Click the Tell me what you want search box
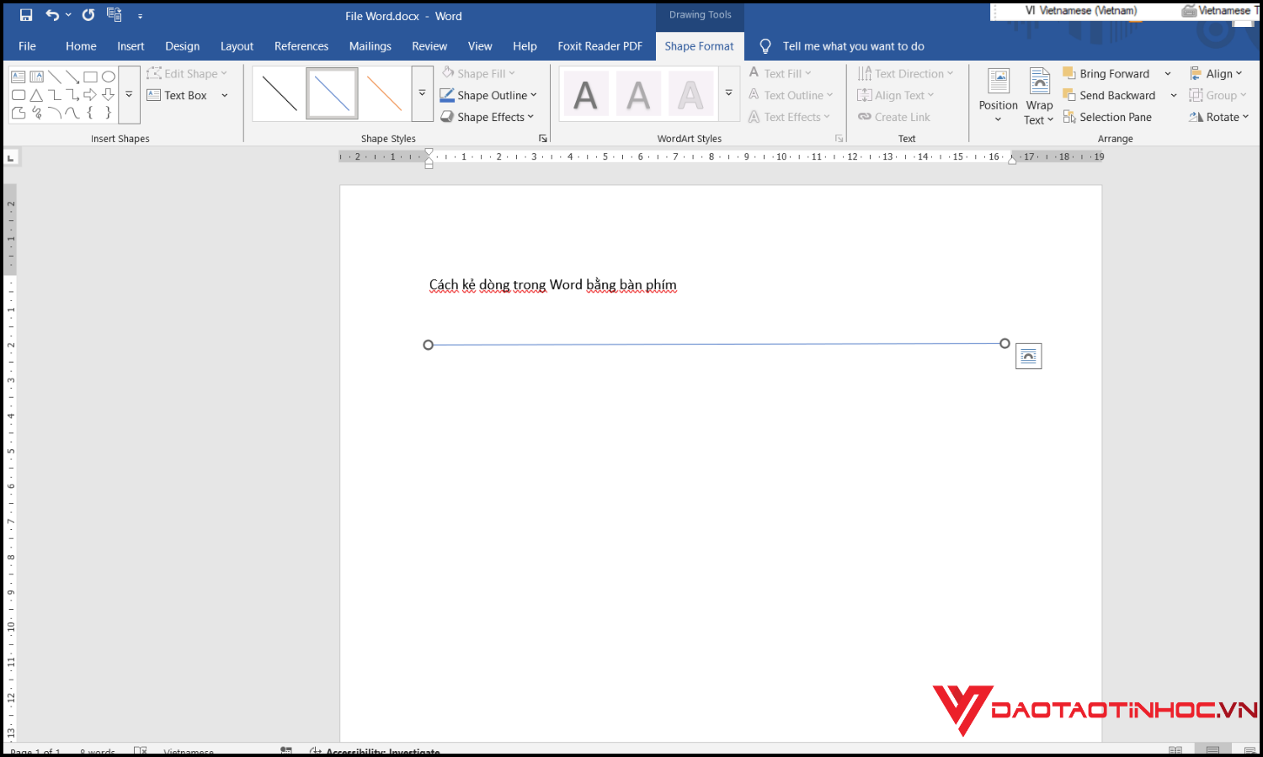This screenshot has height=757, width=1263. pos(852,46)
